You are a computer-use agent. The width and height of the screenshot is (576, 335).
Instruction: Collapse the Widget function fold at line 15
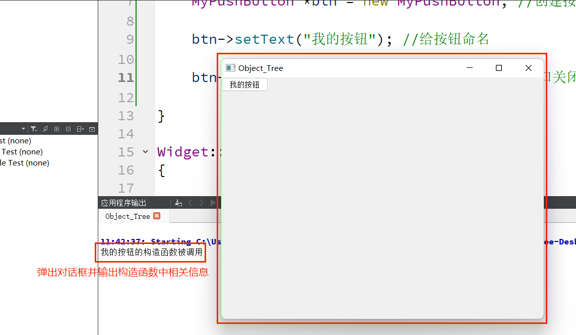point(146,151)
